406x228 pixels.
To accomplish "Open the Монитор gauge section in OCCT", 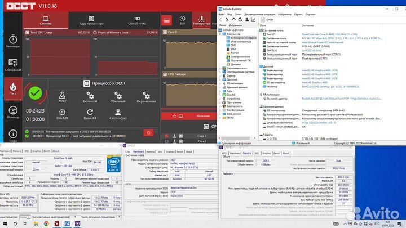I will coord(13,112).
